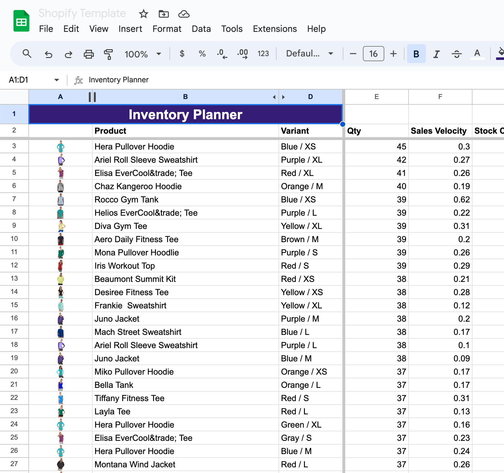The height and width of the screenshot is (473, 504).
Task: Increase decimal places
Action: [x=243, y=54]
